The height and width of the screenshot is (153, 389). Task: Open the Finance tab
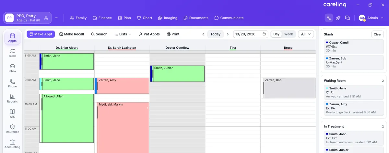(x=102, y=18)
